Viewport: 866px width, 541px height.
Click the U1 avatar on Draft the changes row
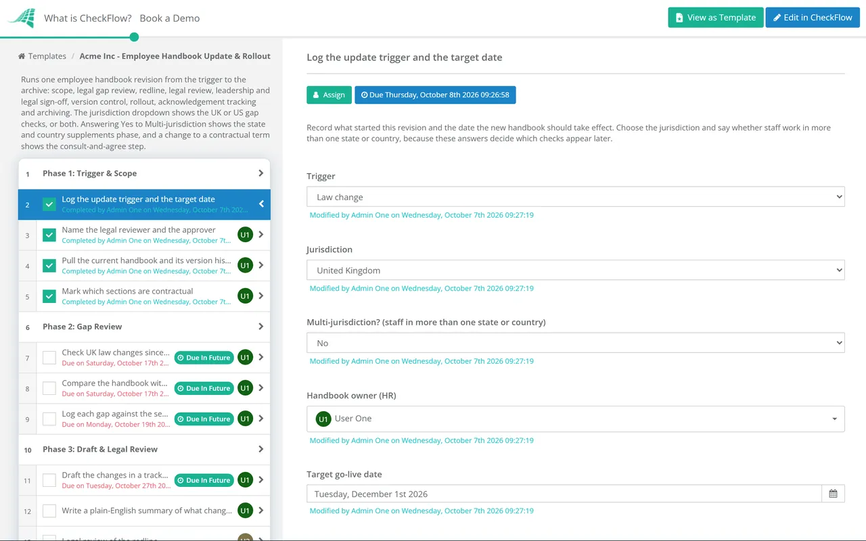click(245, 480)
